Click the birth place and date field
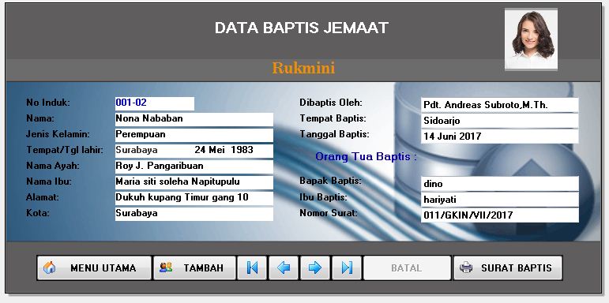 pos(194,151)
